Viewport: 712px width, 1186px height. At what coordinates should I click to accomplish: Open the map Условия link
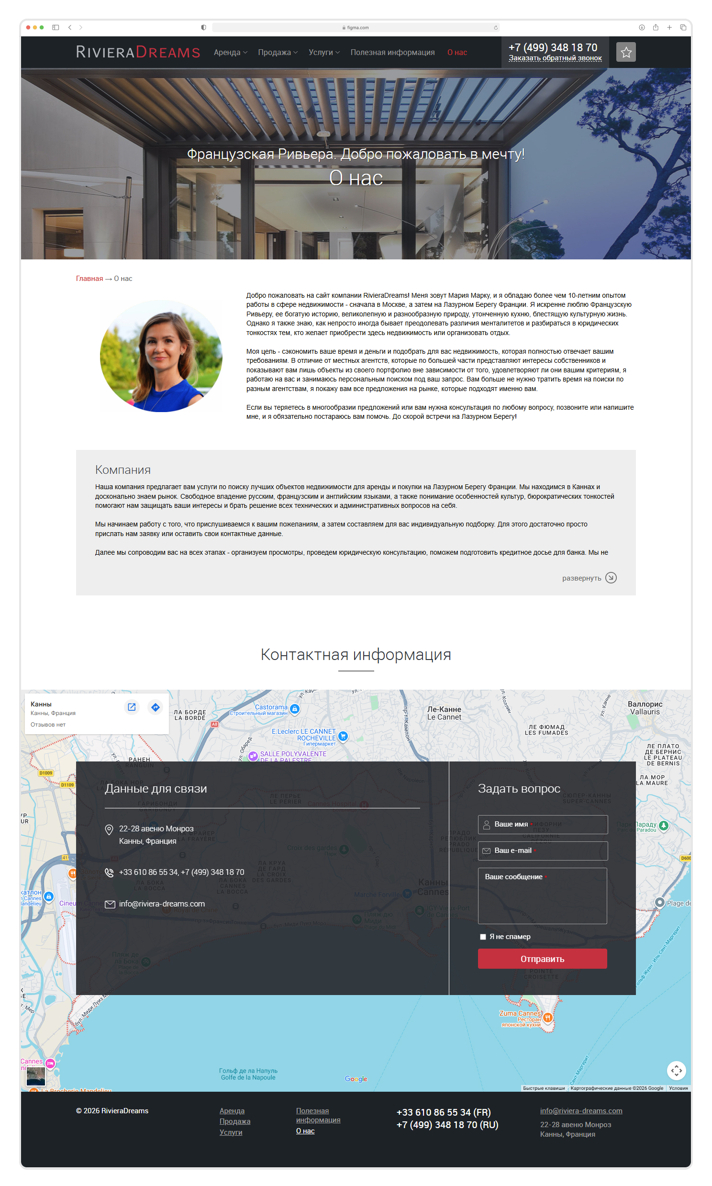click(678, 1088)
